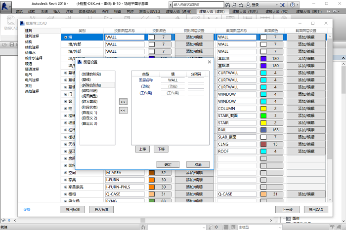This screenshot has height=230, width=346.
Task: Click the 下移 button
Action: (161, 149)
